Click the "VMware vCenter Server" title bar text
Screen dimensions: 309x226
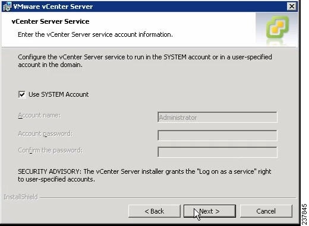53,7
